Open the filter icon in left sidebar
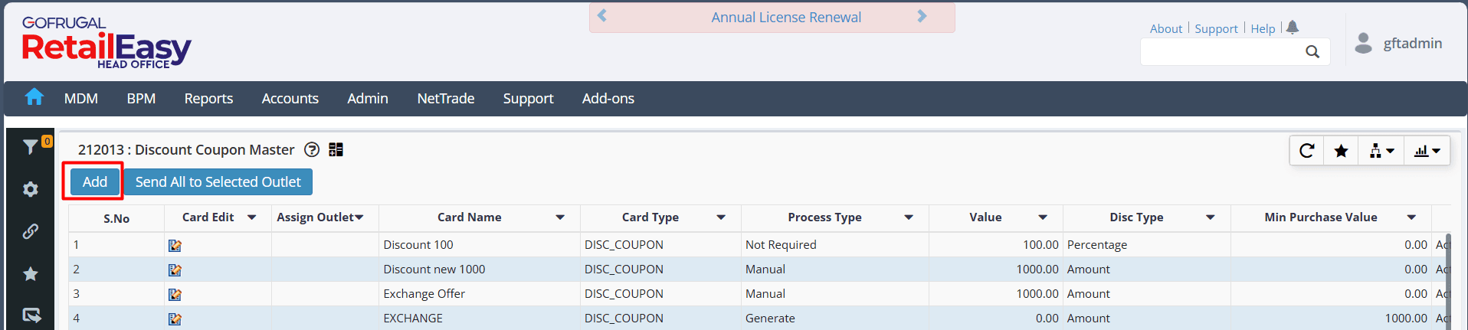1468x330 pixels. (31, 146)
